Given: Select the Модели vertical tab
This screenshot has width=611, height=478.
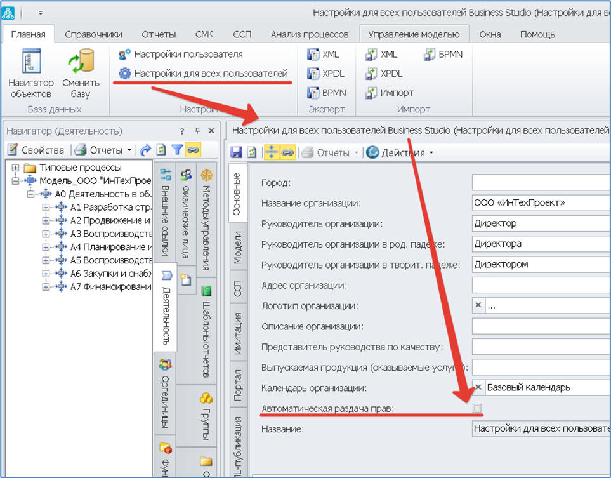Looking at the screenshot, I should (x=237, y=247).
